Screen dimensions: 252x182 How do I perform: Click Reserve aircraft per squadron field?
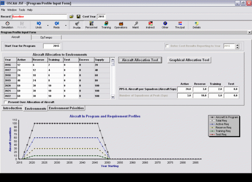click(x=200, y=89)
